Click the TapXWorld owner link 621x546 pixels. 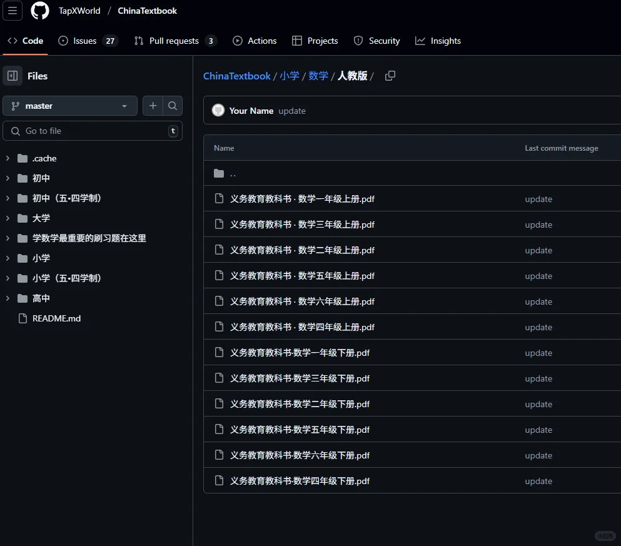(x=79, y=11)
